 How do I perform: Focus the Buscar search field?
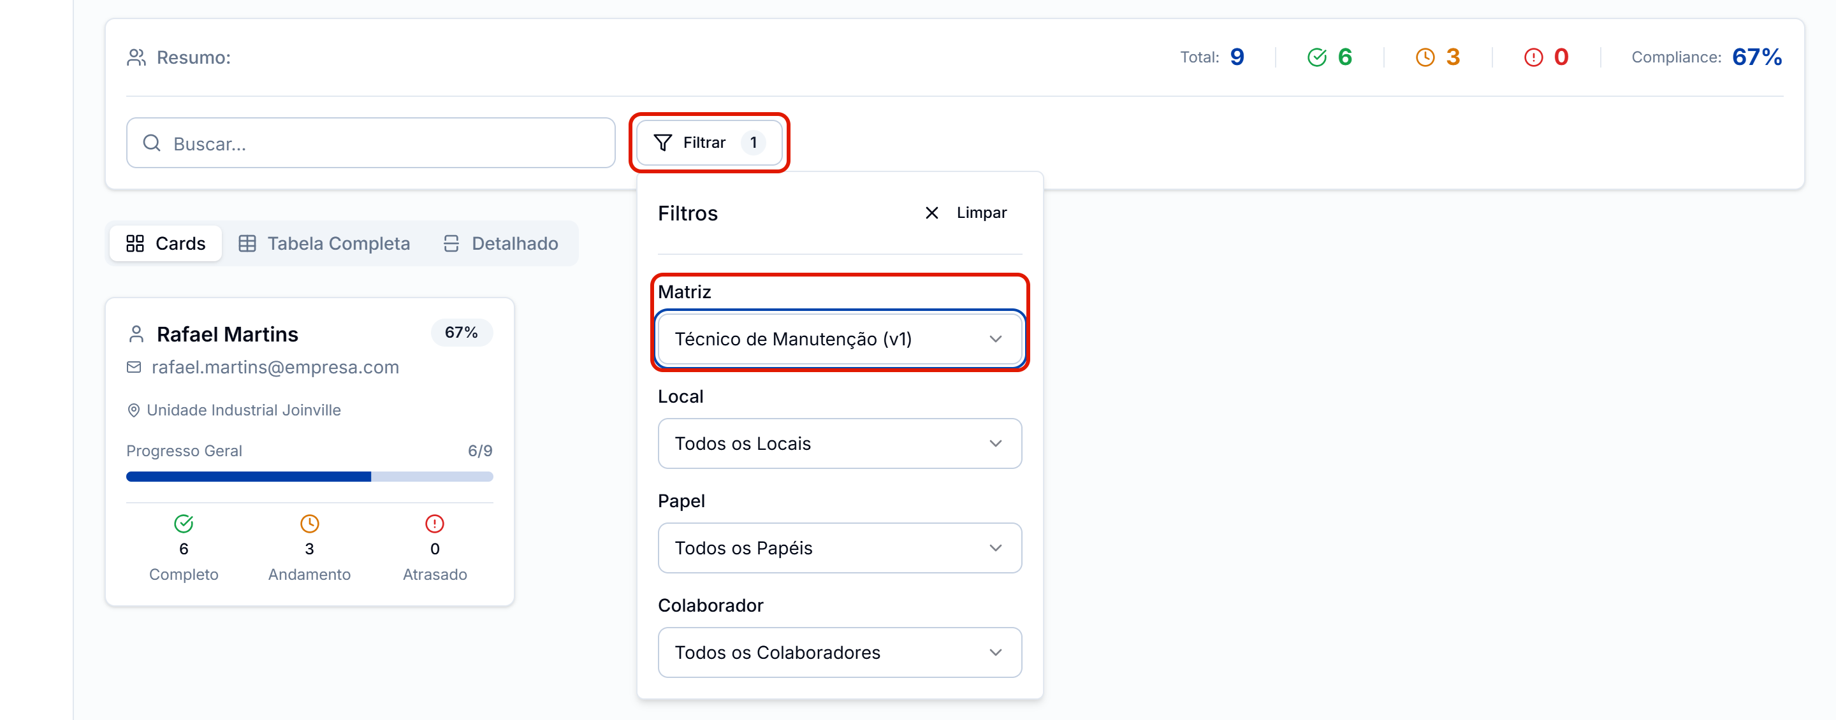click(370, 143)
